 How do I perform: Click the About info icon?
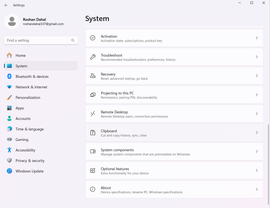click(93, 189)
